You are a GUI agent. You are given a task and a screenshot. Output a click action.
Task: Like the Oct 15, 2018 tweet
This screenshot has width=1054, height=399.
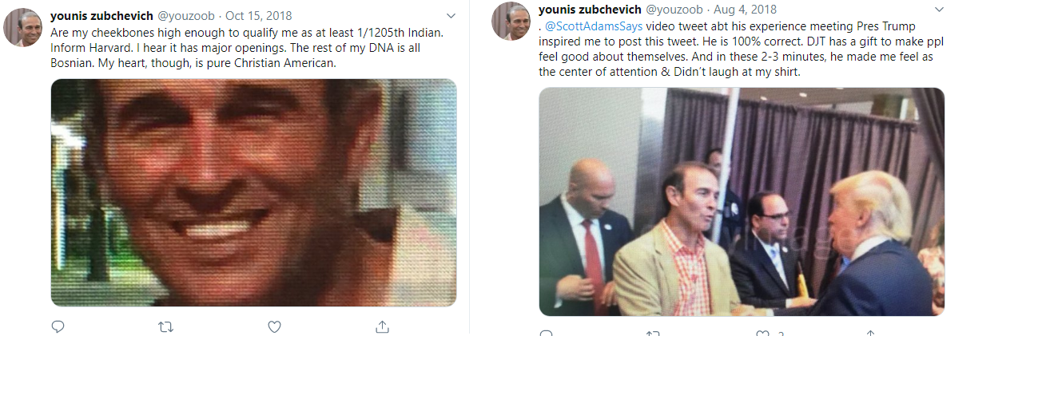point(274,326)
